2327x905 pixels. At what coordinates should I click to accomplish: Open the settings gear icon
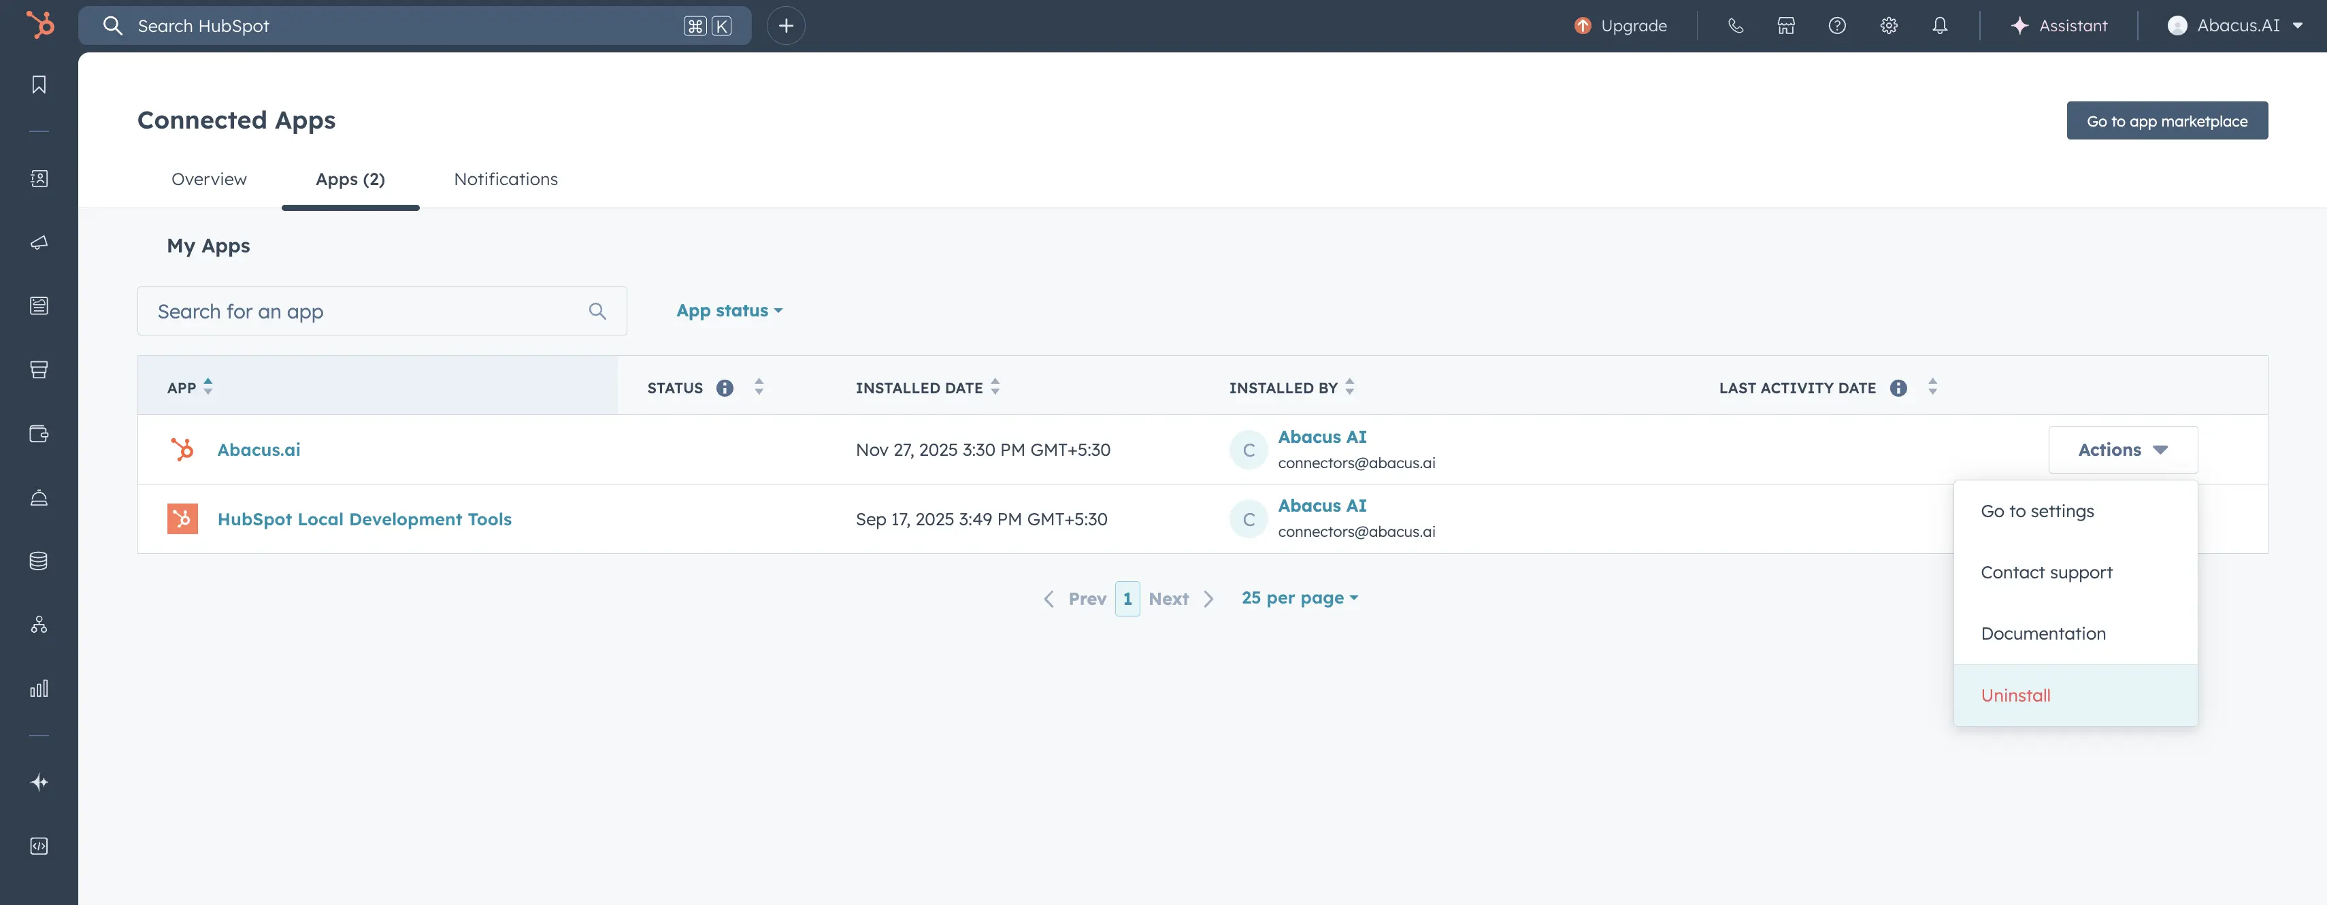(1888, 25)
